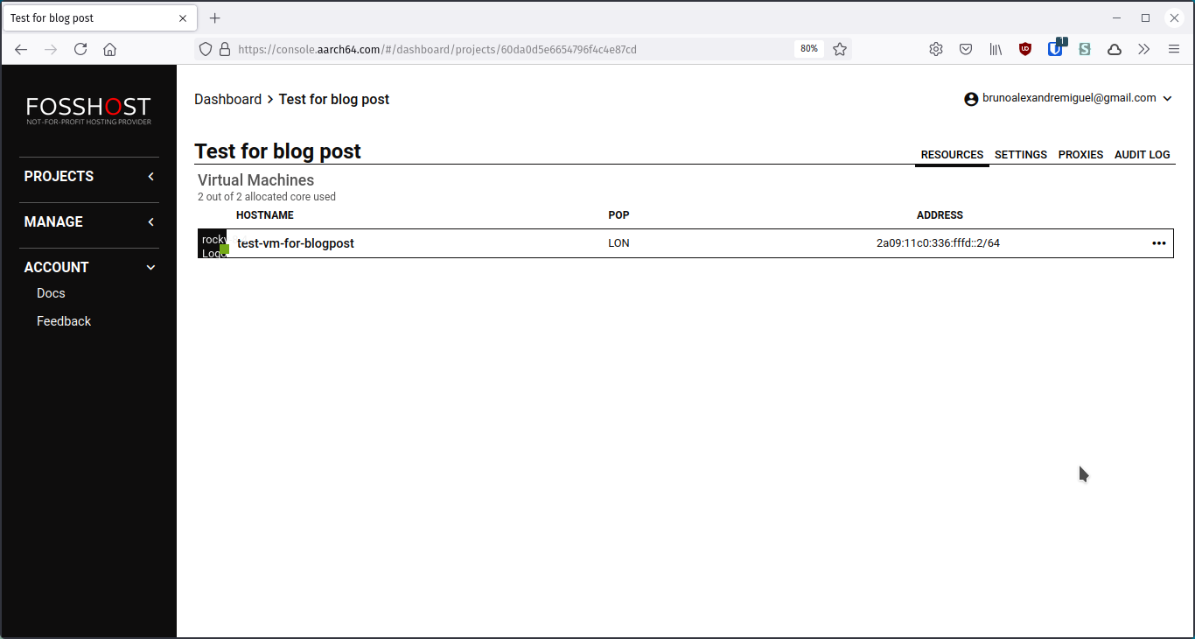The image size is (1195, 639).
Task: Select the 'Test for blog post' browser tab
Action: pos(99,18)
